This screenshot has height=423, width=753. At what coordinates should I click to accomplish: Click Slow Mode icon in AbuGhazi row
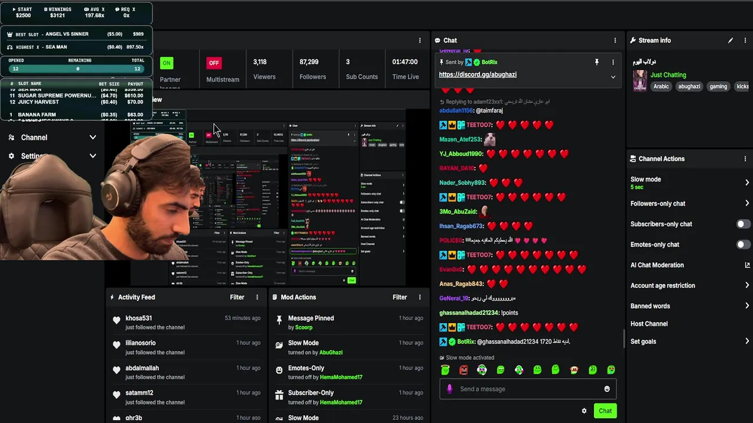(279, 345)
